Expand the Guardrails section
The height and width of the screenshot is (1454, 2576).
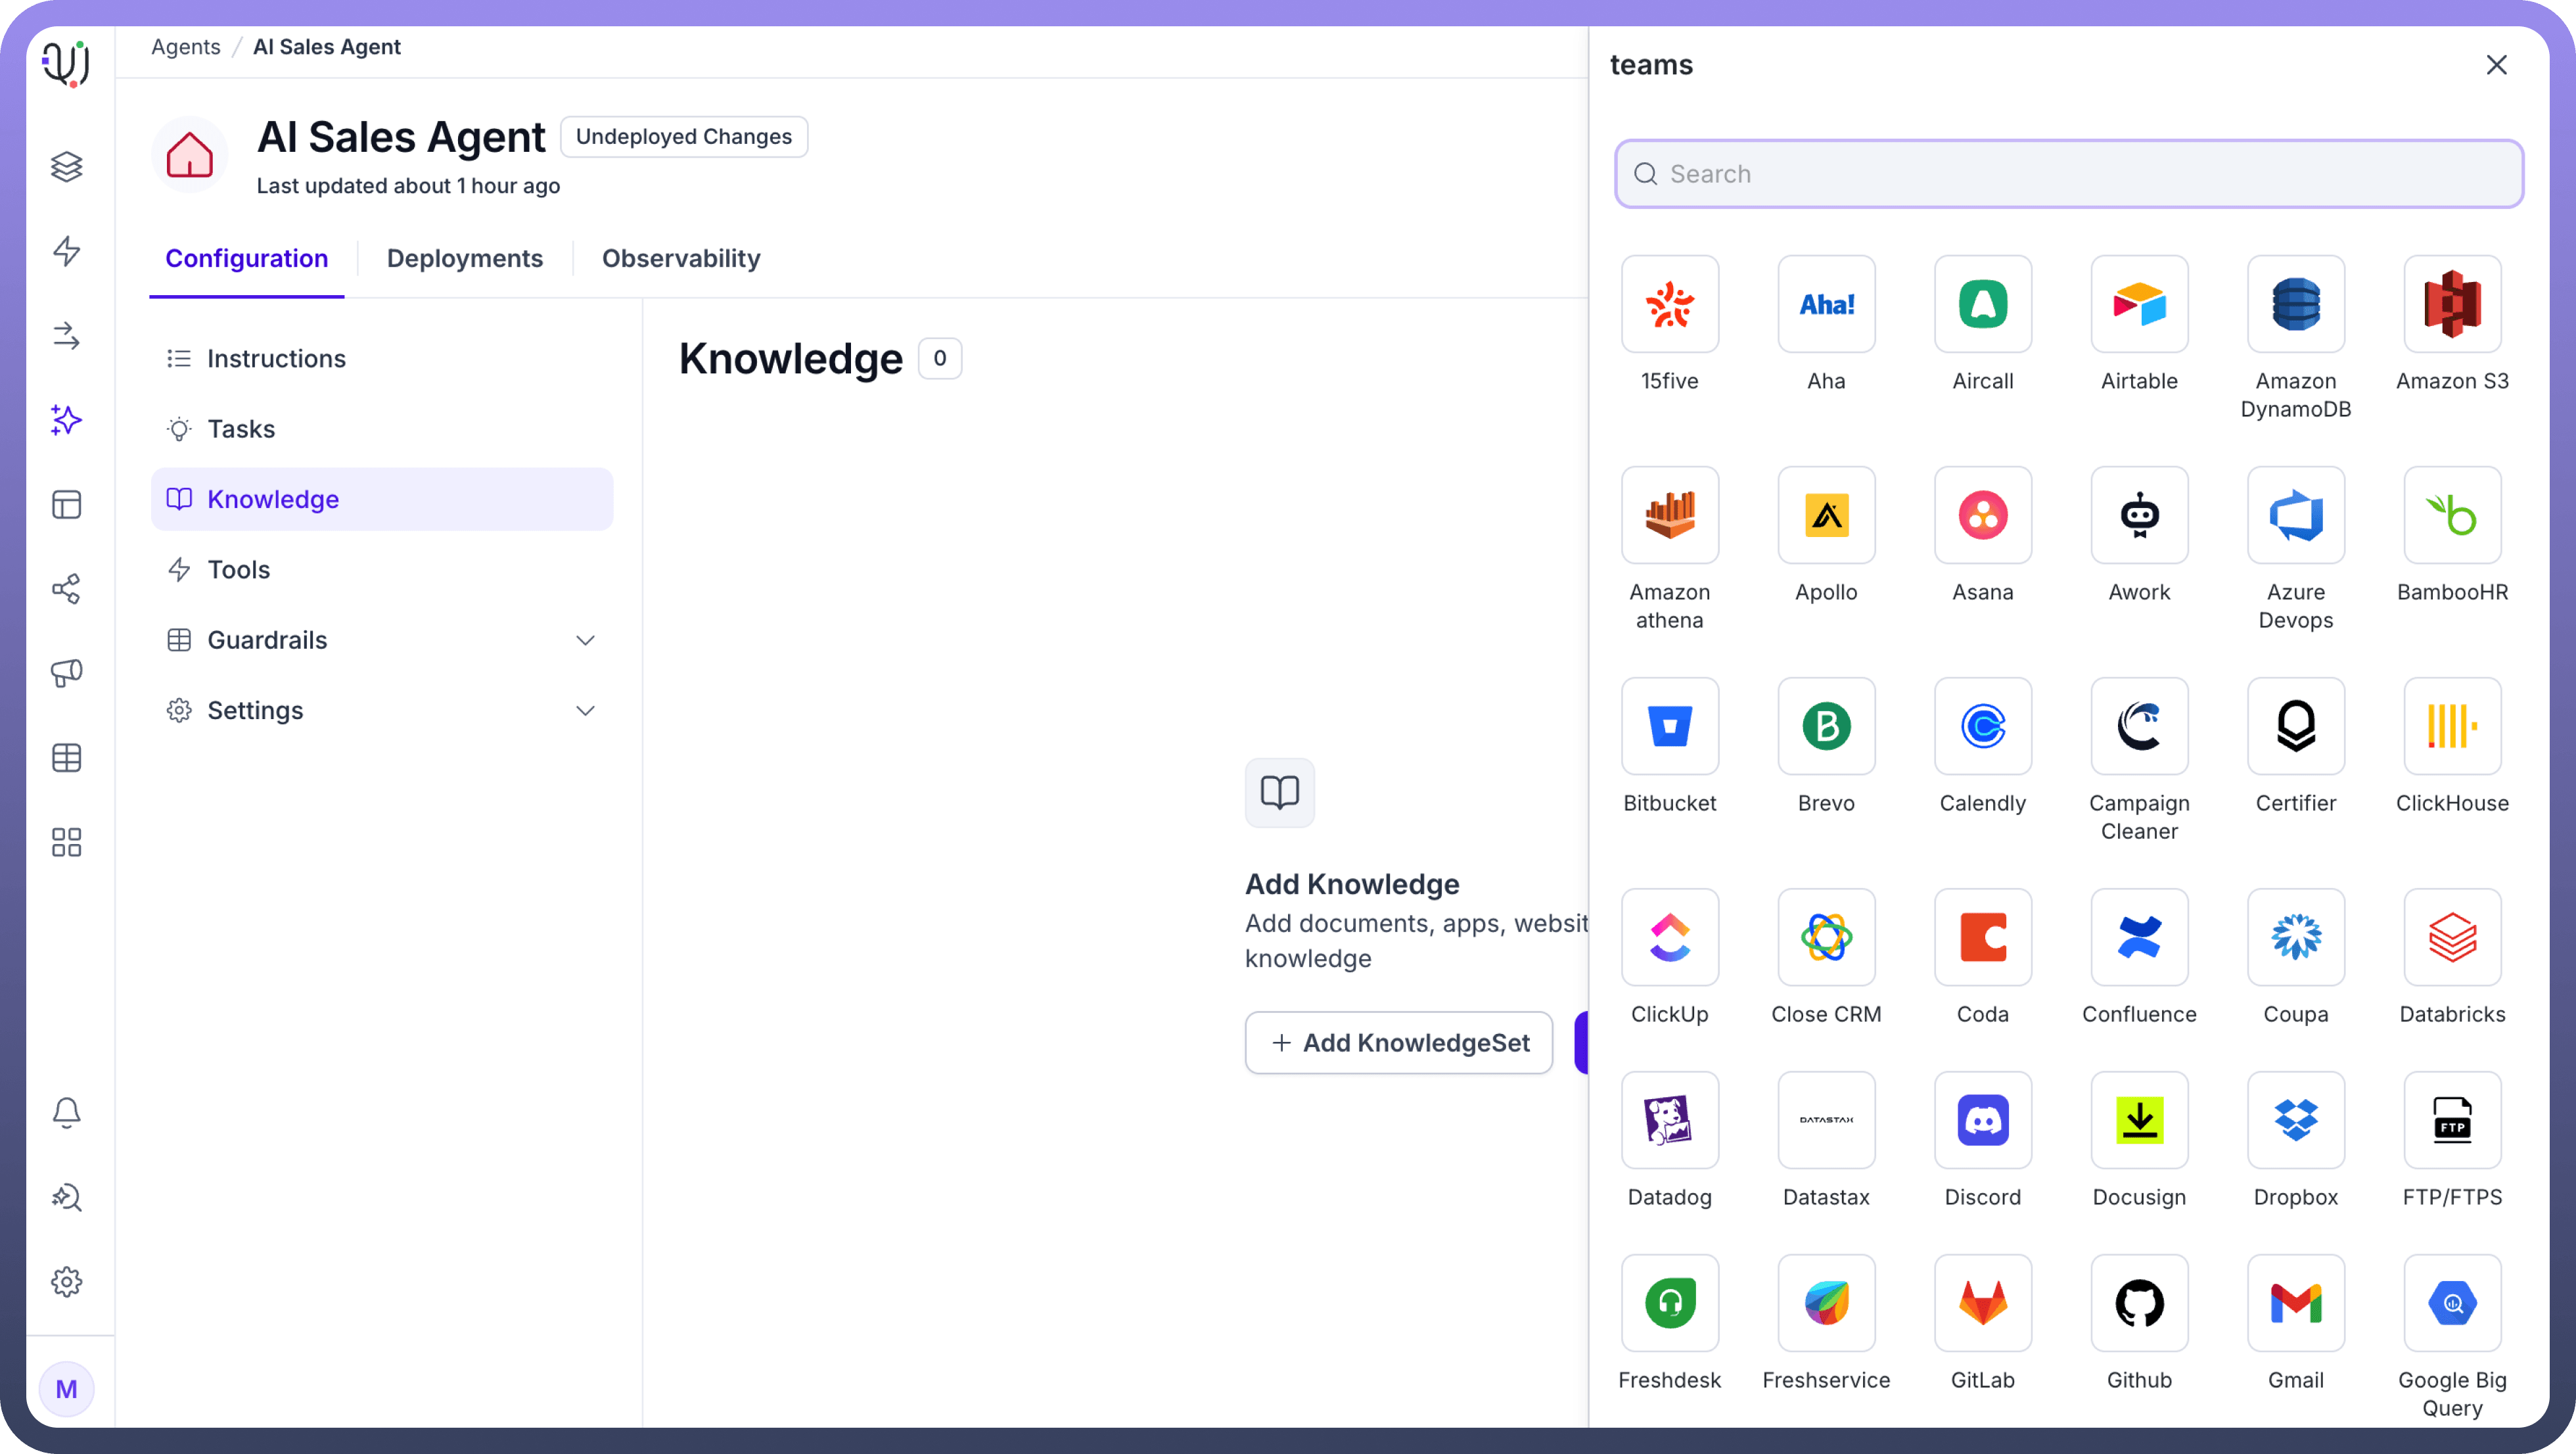click(x=585, y=640)
